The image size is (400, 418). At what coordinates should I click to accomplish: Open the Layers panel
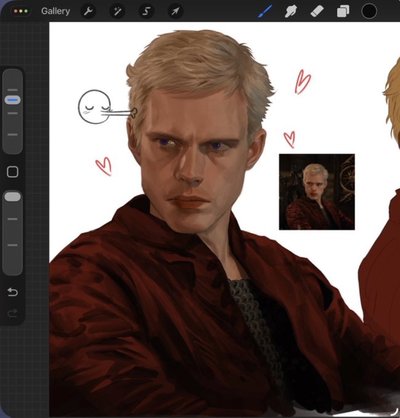[343, 11]
